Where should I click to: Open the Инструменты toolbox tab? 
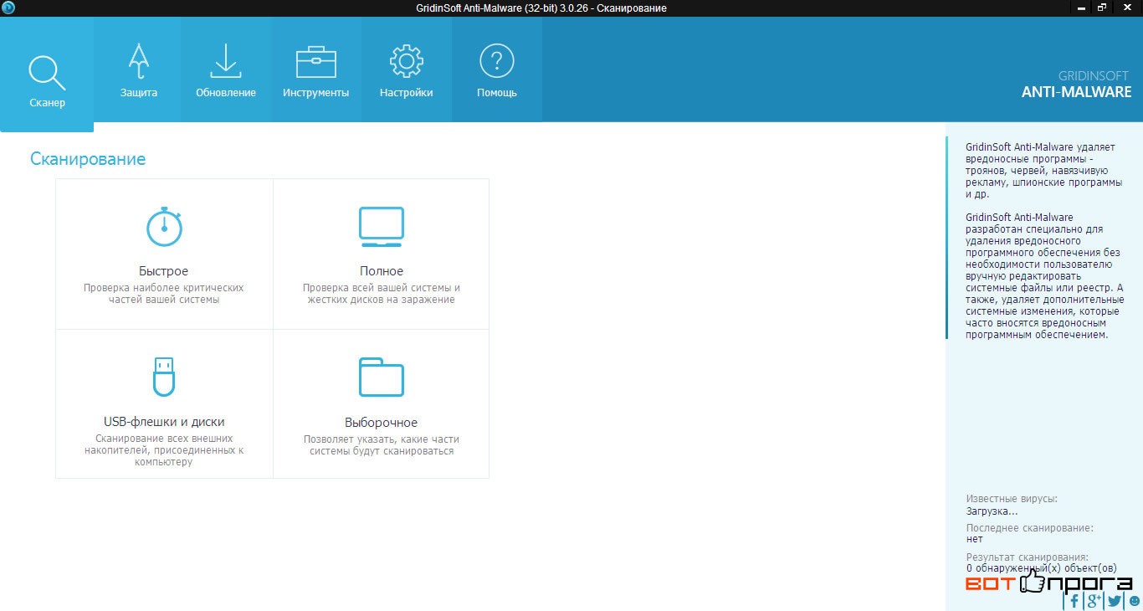point(315,70)
